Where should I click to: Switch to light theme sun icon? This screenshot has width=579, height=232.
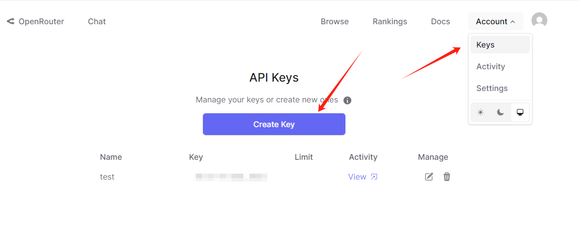coord(481,112)
